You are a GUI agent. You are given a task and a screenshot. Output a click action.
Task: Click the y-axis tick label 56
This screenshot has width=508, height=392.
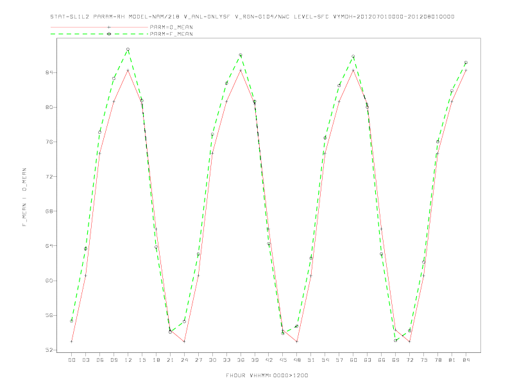click(x=49, y=315)
